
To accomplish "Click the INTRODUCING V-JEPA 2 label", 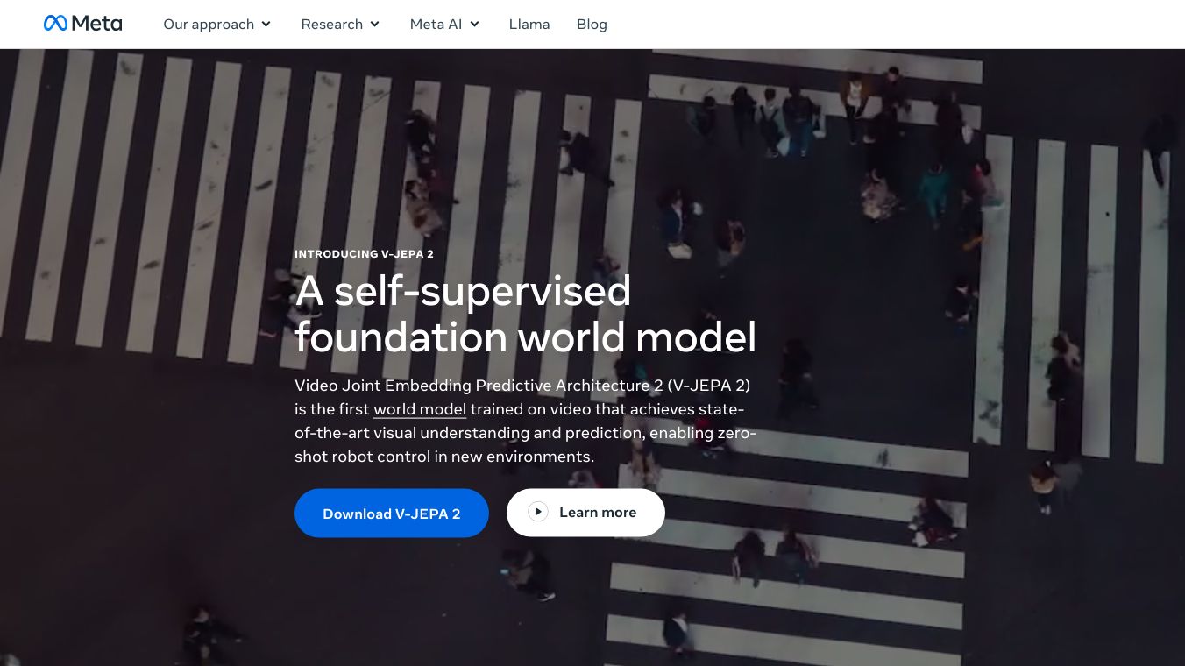I will click(364, 254).
